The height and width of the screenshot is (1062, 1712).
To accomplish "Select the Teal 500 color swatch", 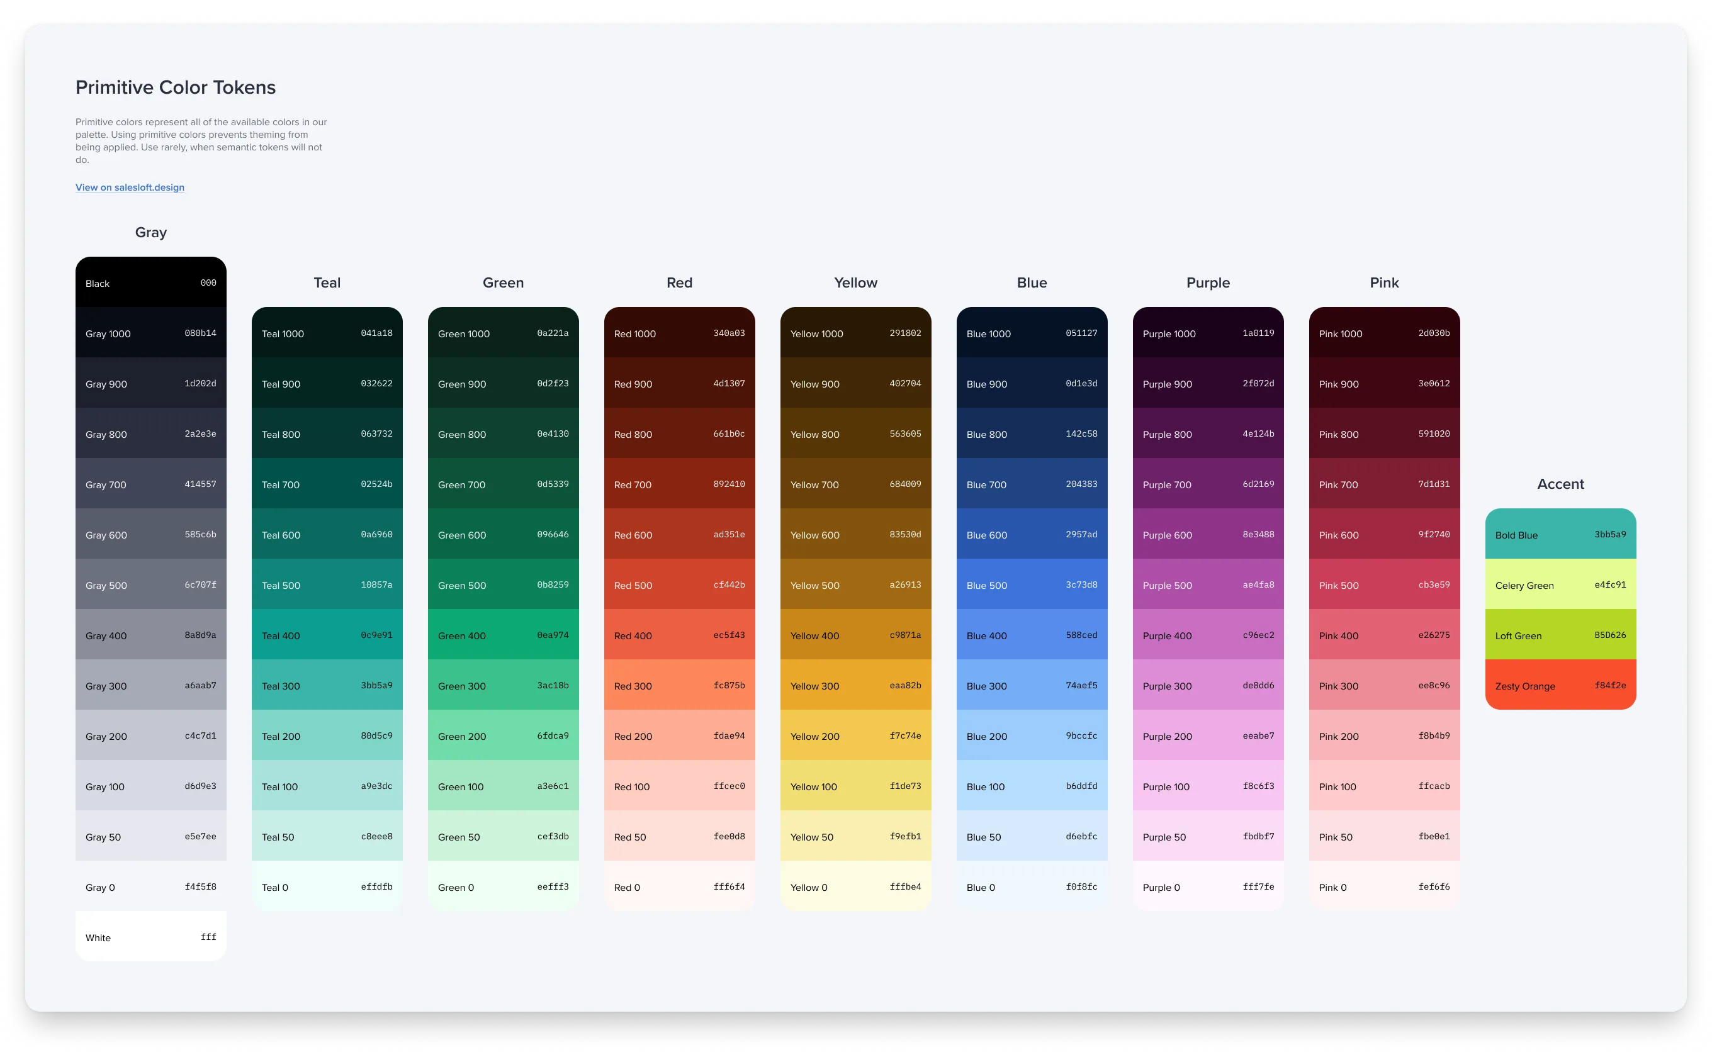I will [327, 584].
